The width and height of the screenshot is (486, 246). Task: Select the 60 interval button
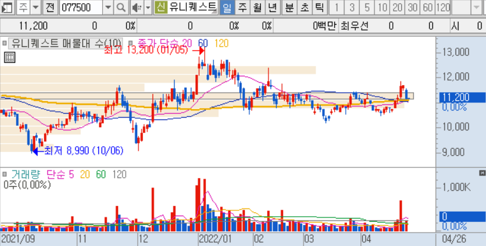(427, 8)
